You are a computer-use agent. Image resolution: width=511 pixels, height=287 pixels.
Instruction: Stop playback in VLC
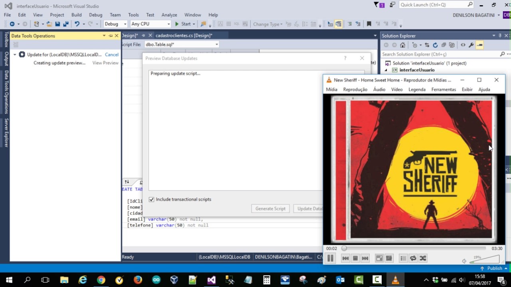point(355,258)
